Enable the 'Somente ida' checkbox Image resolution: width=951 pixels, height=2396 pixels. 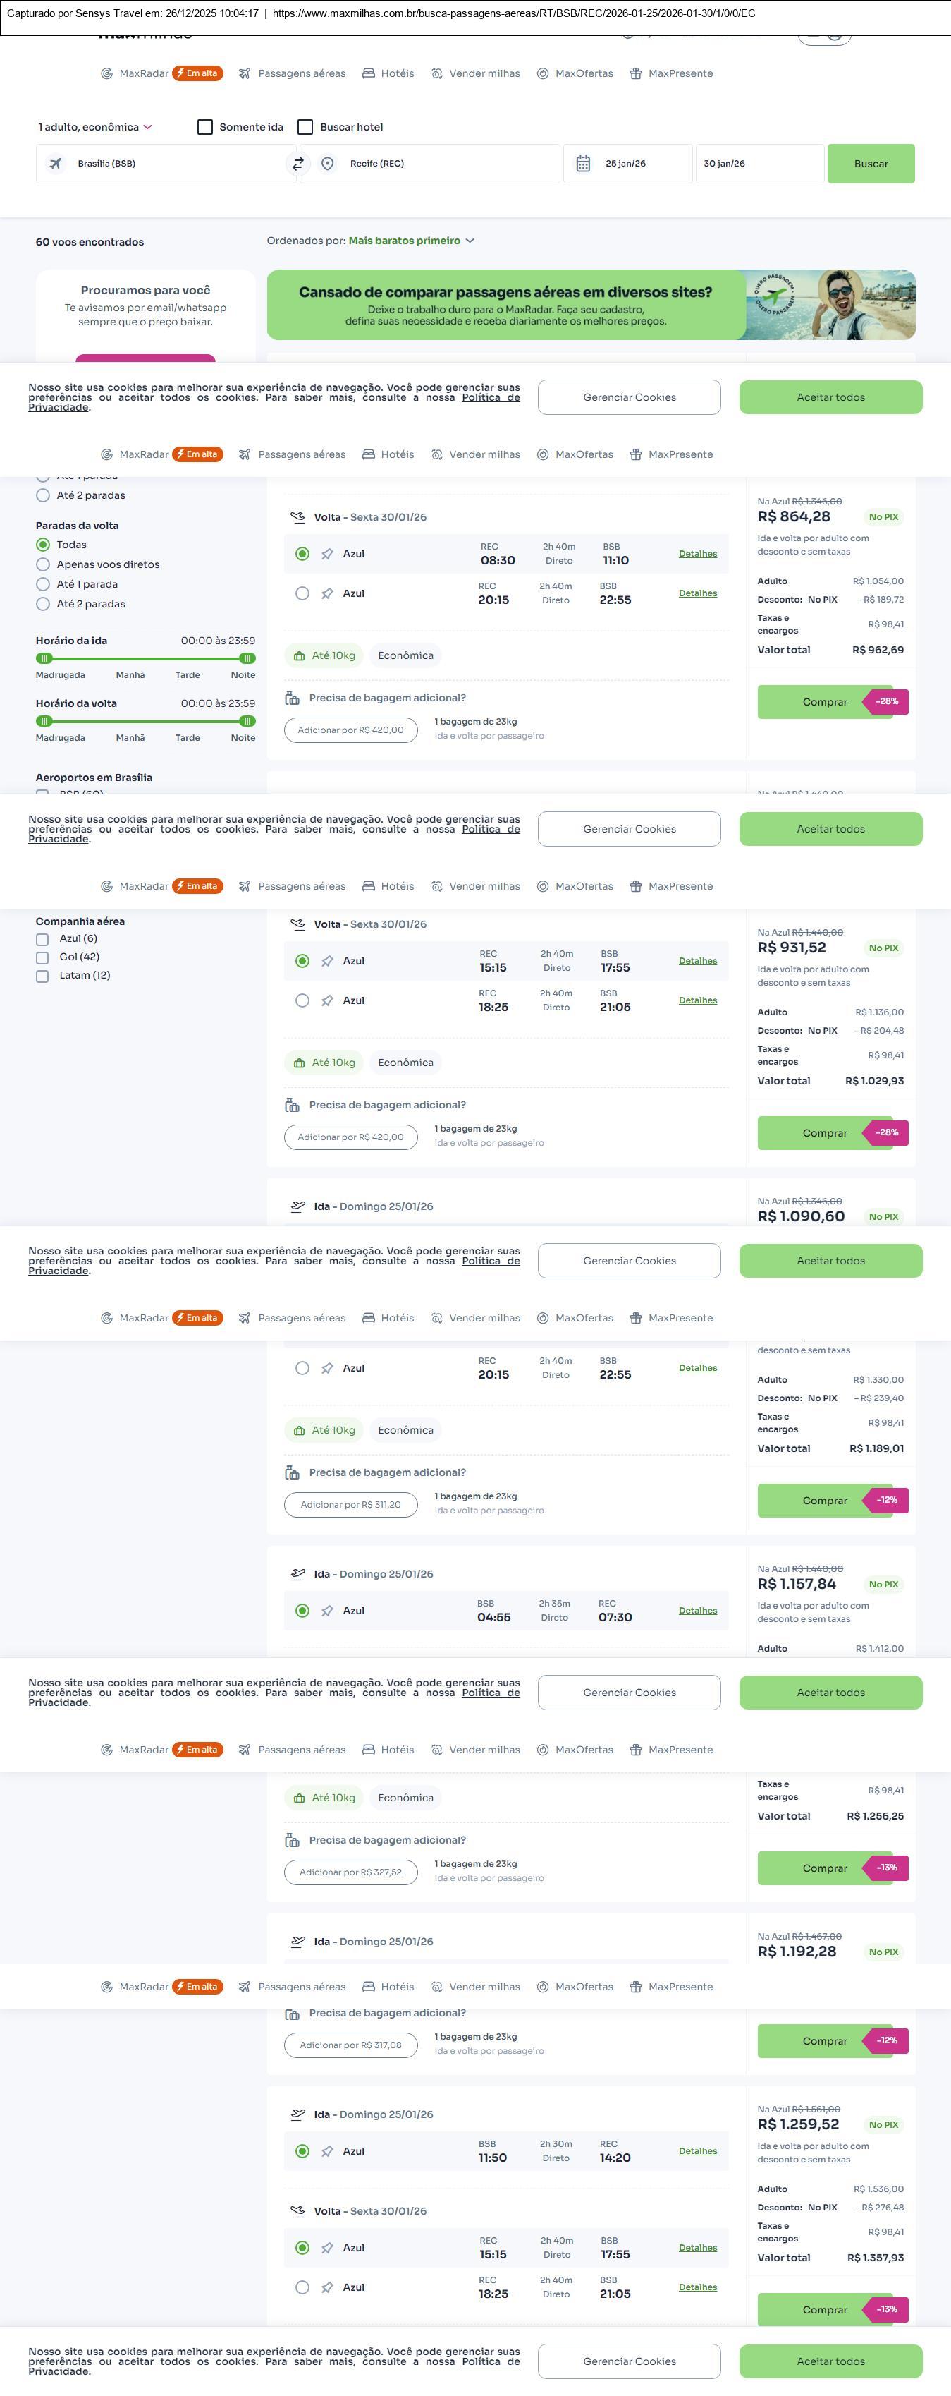click(205, 128)
